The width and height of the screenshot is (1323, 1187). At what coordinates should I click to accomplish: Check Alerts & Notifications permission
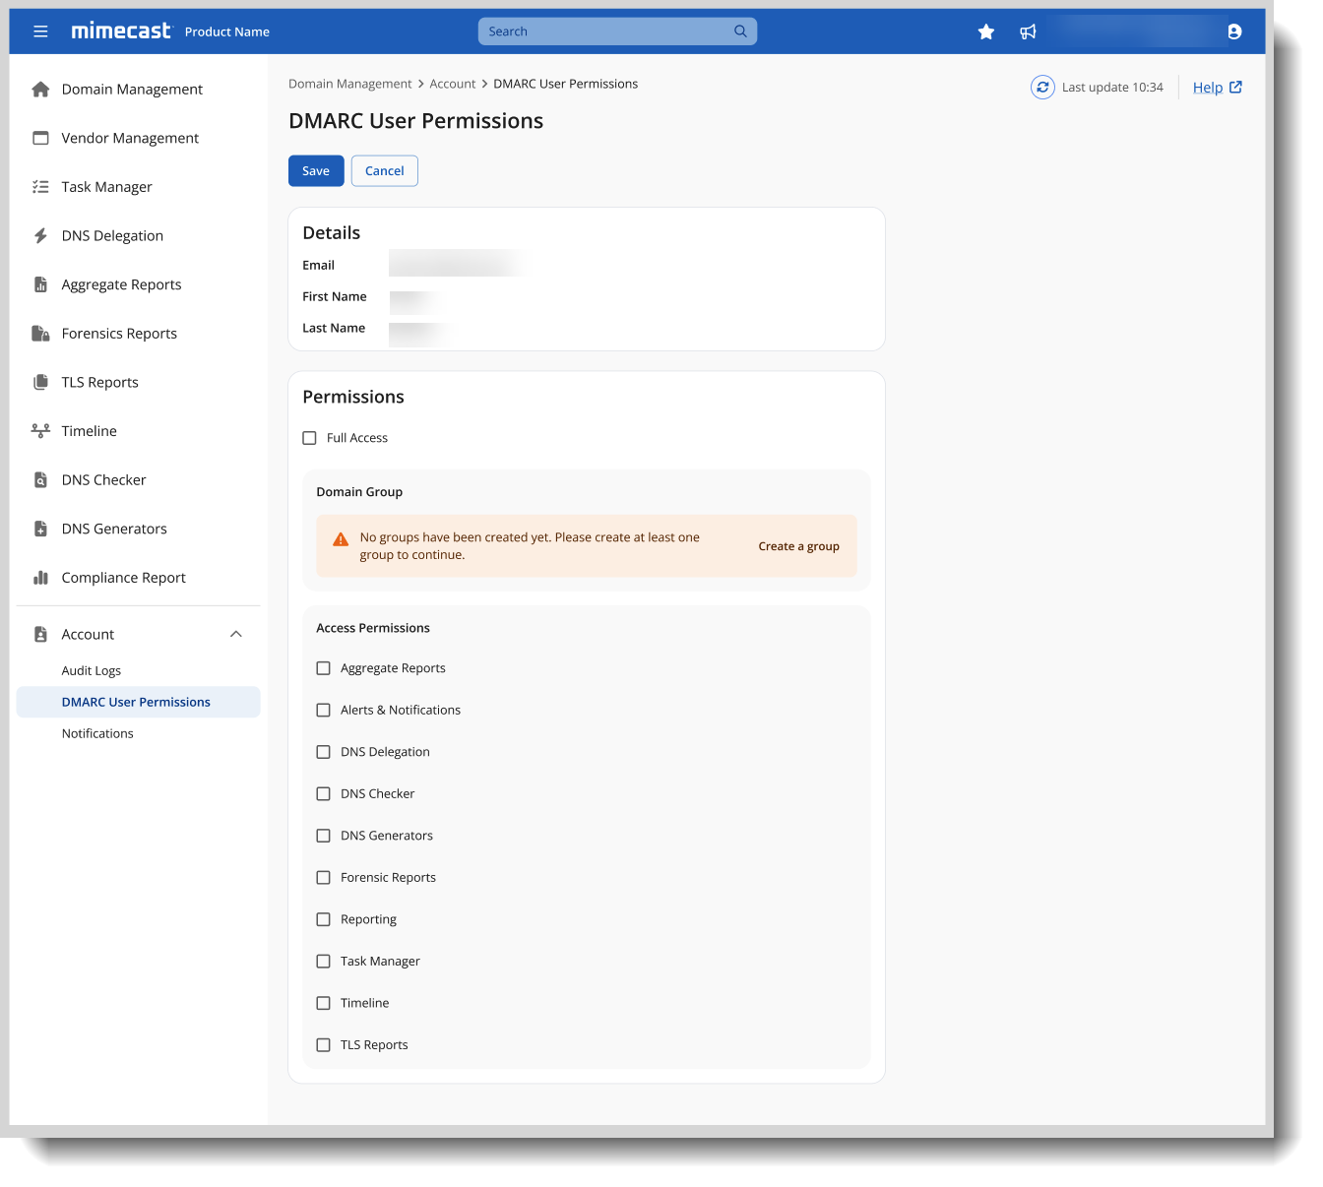pos(323,711)
